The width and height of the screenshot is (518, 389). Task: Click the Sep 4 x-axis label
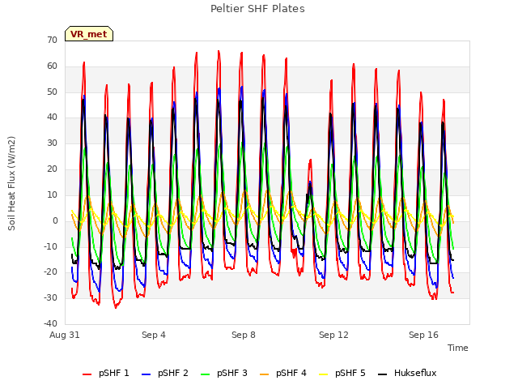[x=154, y=335]
